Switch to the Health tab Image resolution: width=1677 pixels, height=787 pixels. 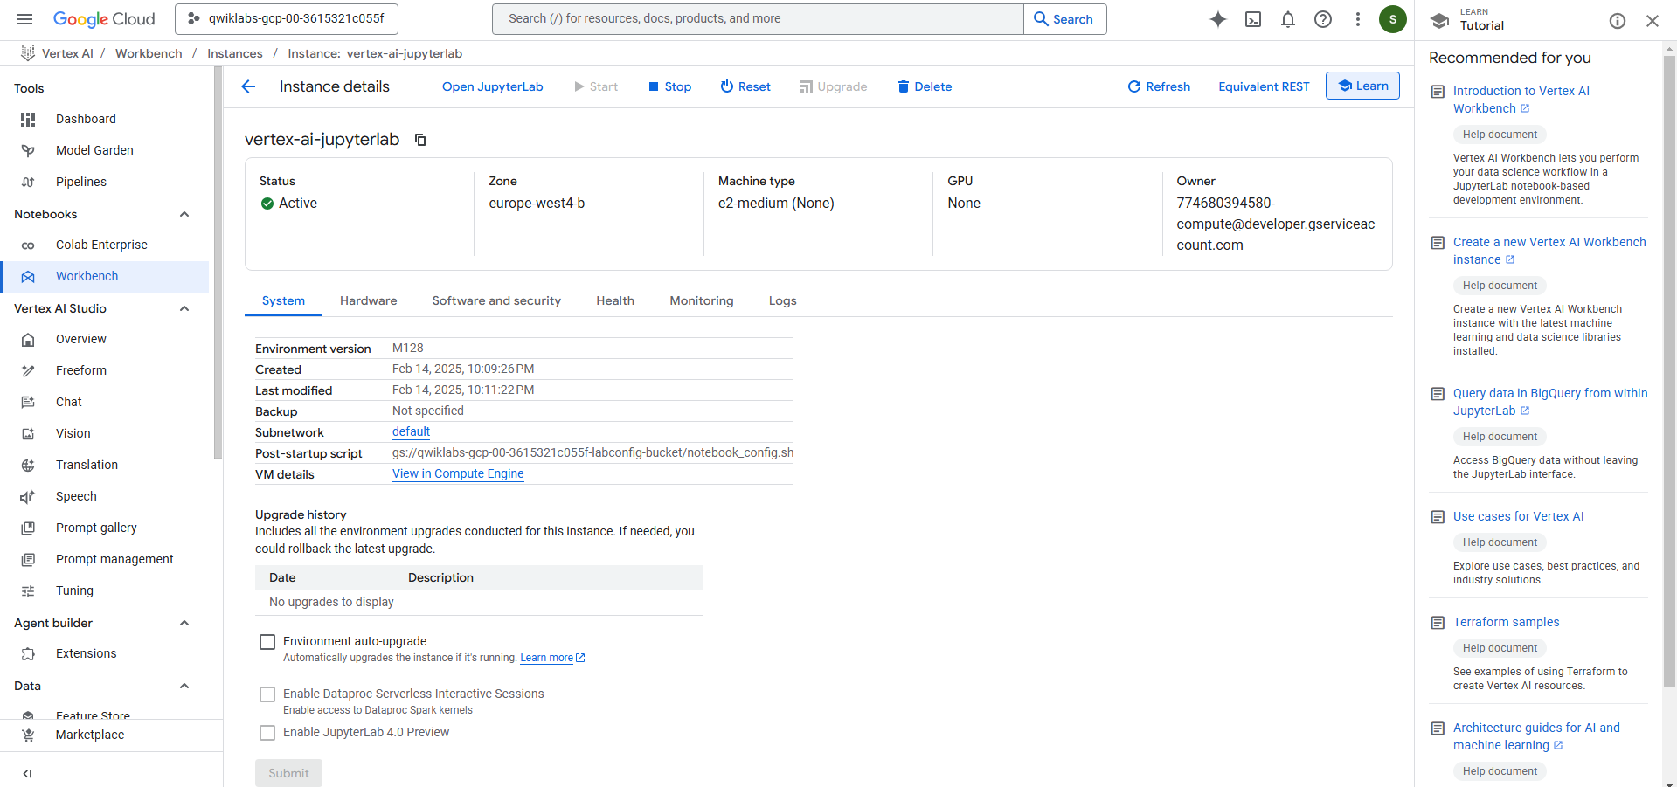615,300
